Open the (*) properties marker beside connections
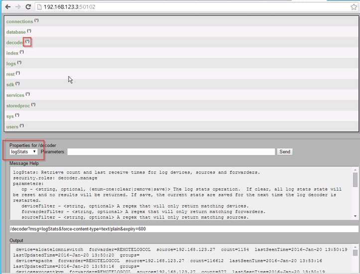This screenshot has height=274, width=360. point(36,20)
